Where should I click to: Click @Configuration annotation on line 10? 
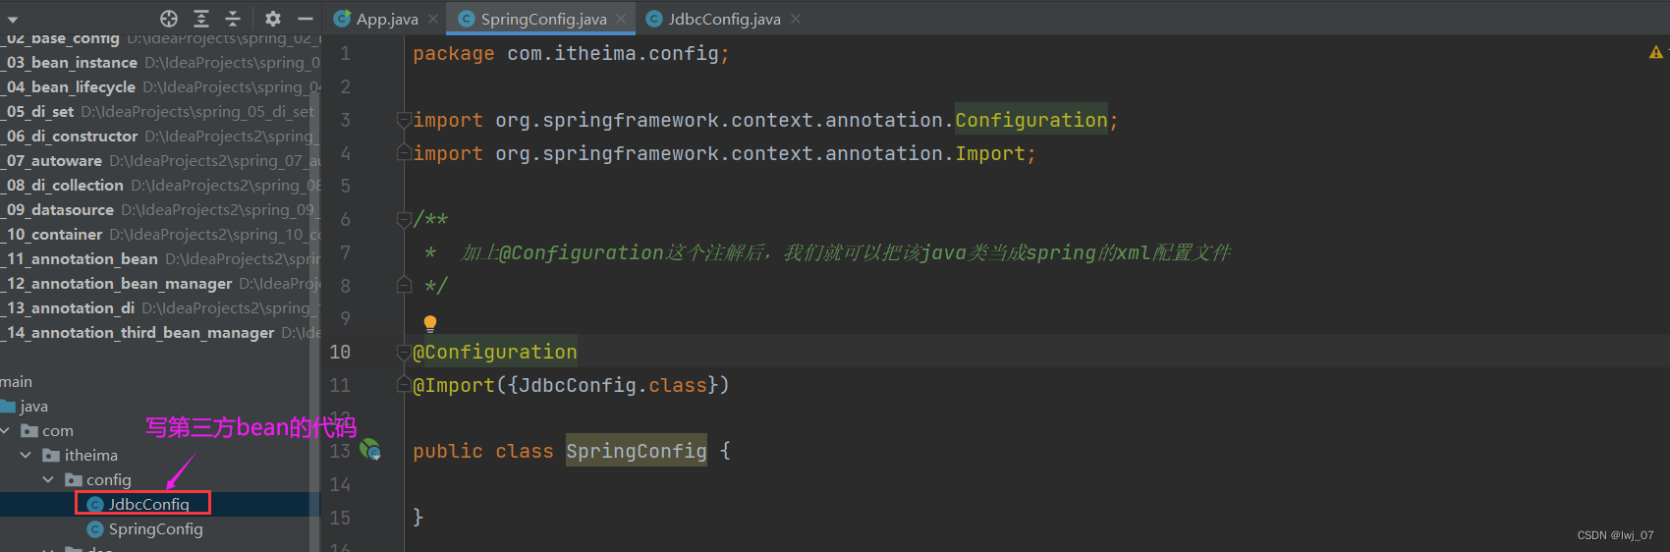pyautogui.click(x=495, y=352)
